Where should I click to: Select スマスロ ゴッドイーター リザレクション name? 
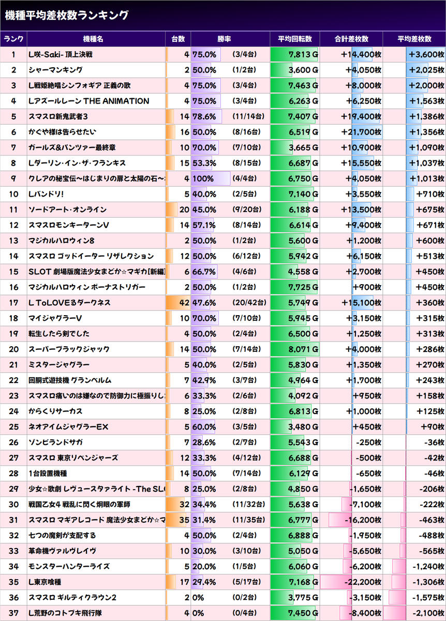click(91, 256)
